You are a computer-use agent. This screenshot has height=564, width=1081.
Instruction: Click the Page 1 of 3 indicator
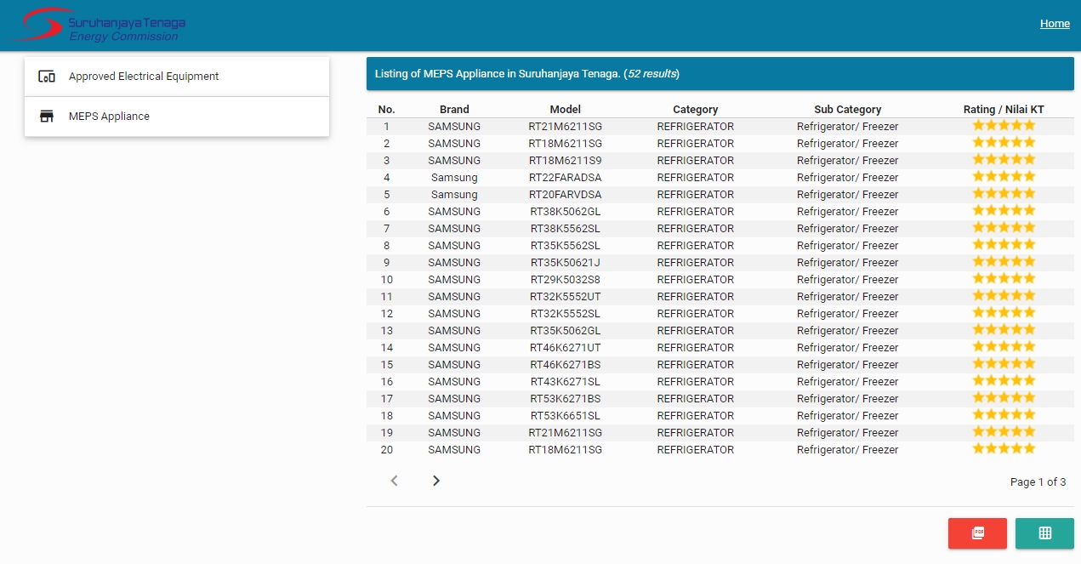click(1038, 482)
